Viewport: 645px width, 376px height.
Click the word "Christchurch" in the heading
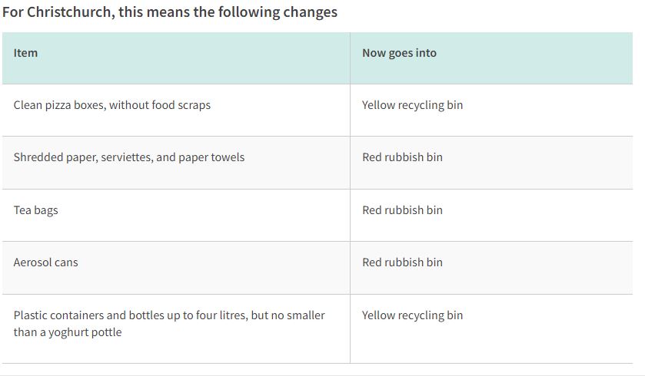click(x=68, y=12)
